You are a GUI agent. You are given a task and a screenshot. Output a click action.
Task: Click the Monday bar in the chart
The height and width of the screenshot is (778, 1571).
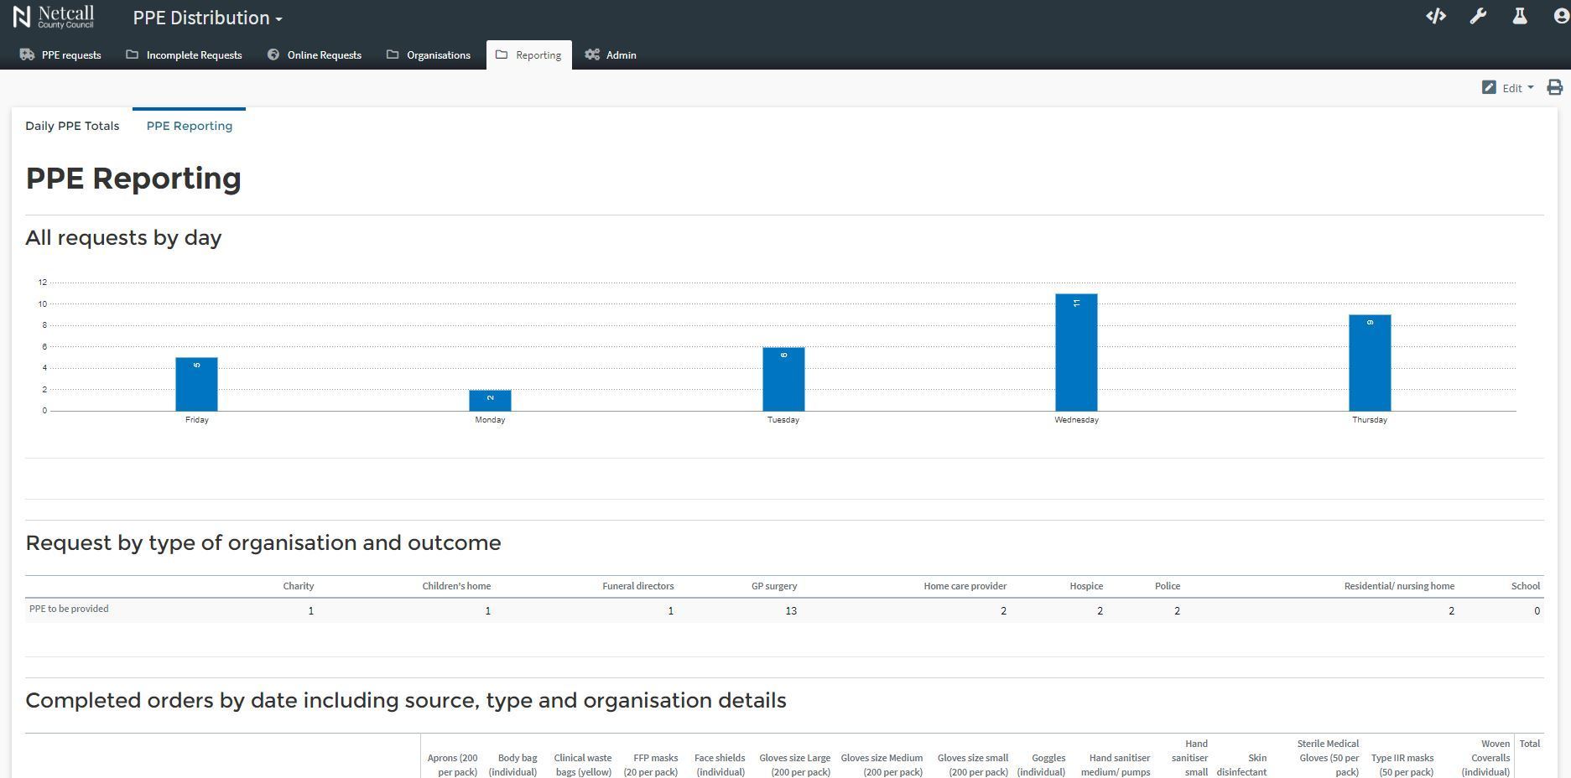(x=490, y=400)
